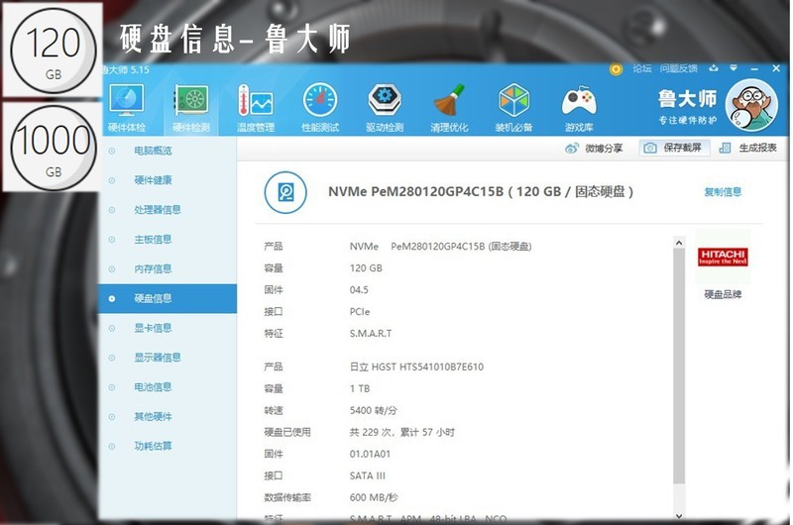Viewport: 793px width, 525px height.
Task: Click the 鲁大师 mascot avatar
Action: pos(751,106)
